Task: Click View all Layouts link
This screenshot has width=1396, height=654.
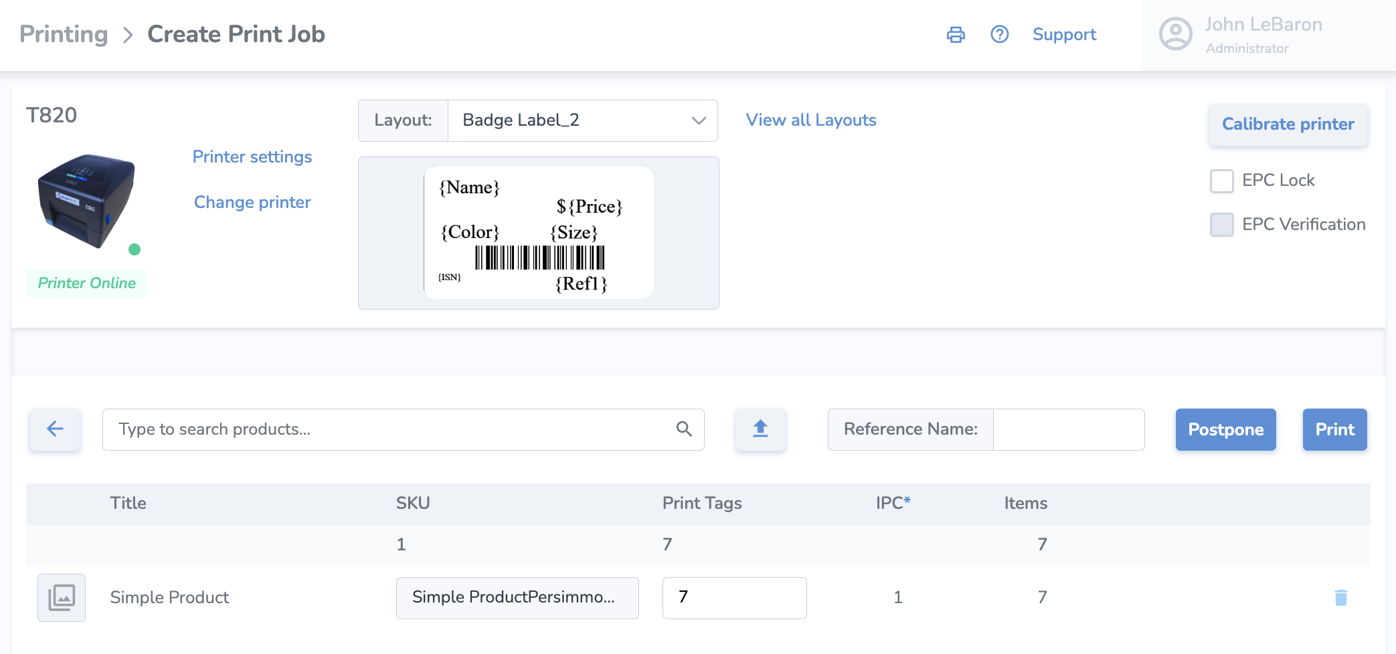Action: 810,120
